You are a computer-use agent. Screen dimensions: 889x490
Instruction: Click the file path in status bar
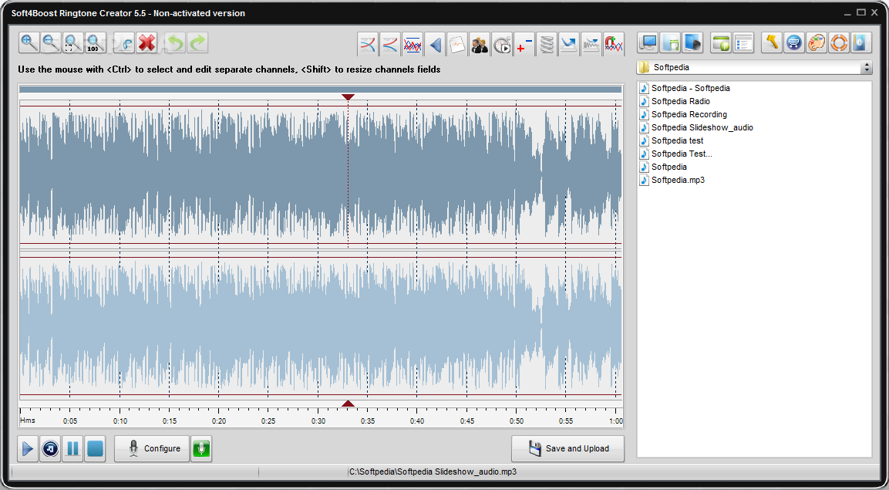(433, 471)
